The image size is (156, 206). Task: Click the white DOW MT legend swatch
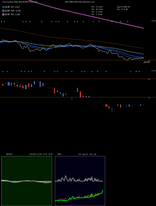pos(3,11)
